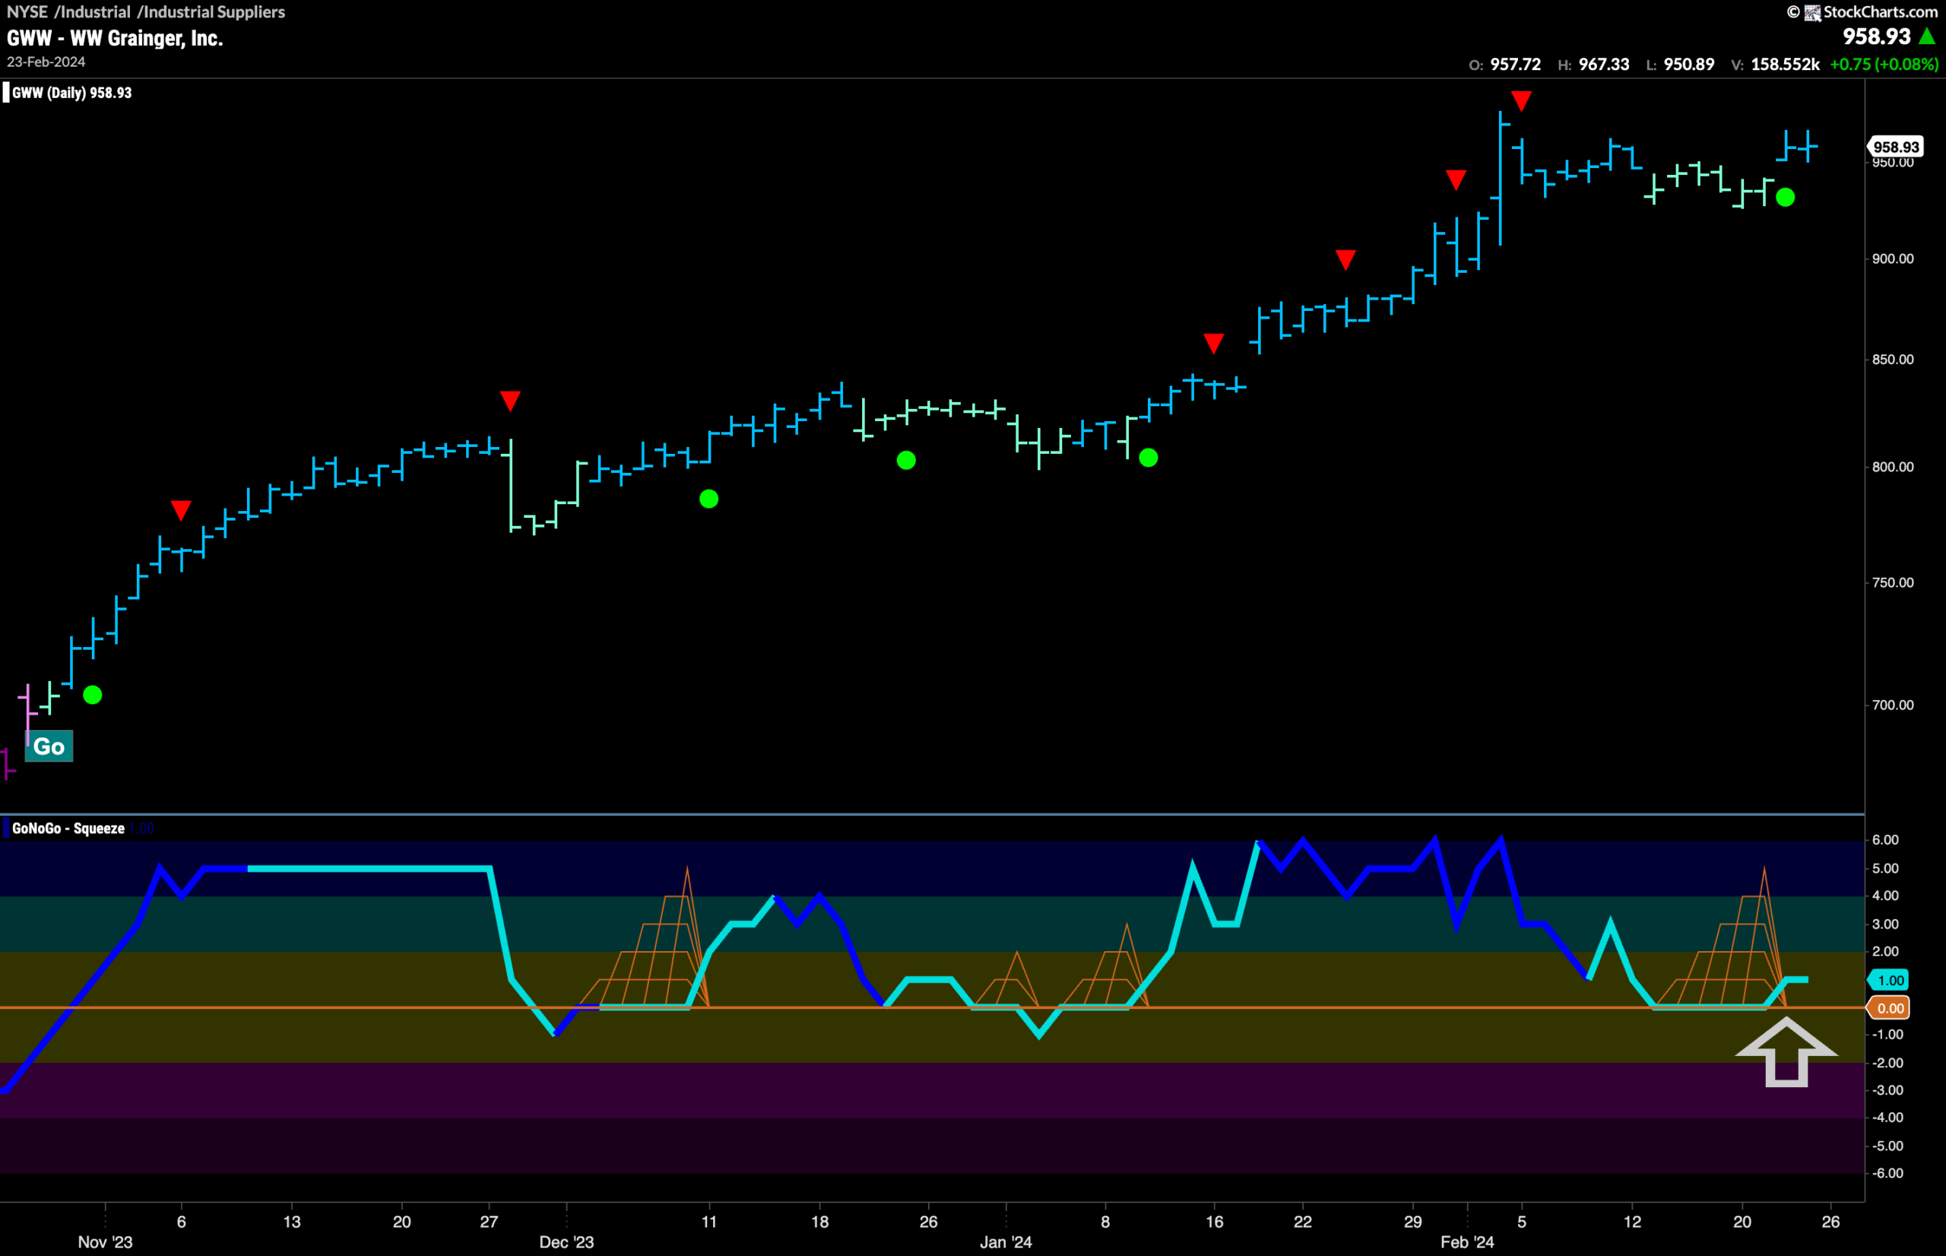The image size is (1946, 1256).
Task: Click the GoNoGo - Squeeze panel label
Action: [68, 829]
